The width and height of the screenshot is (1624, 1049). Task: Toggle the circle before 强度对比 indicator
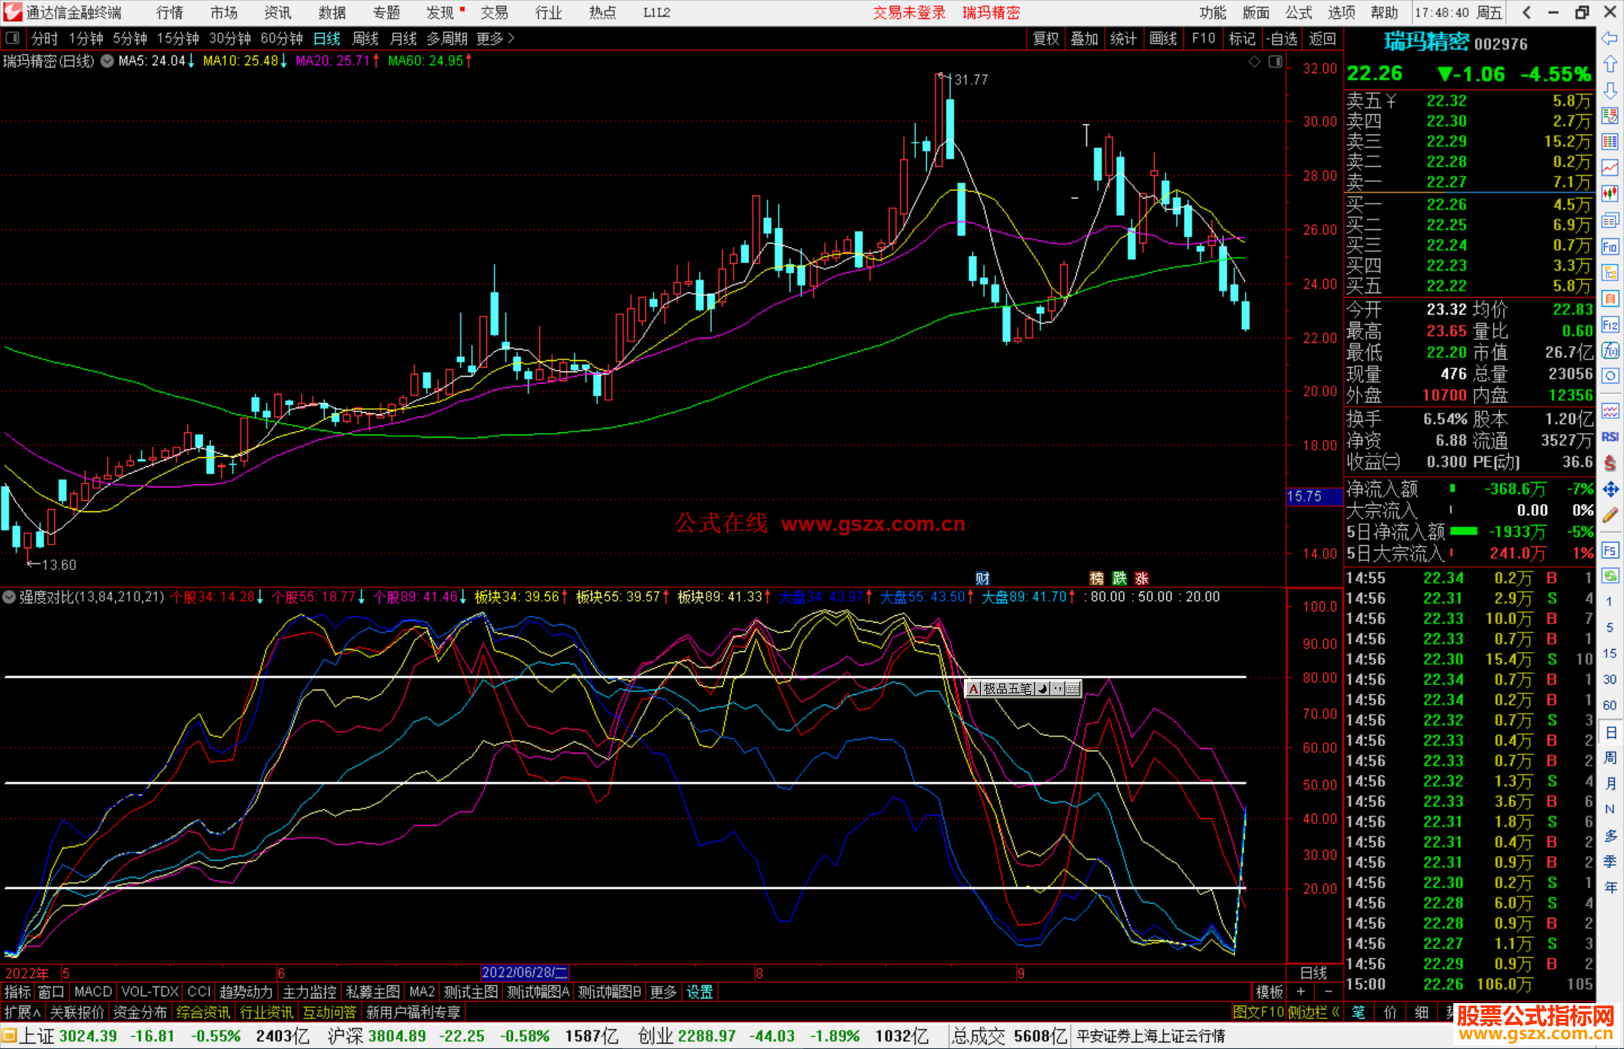pos(9,597)
